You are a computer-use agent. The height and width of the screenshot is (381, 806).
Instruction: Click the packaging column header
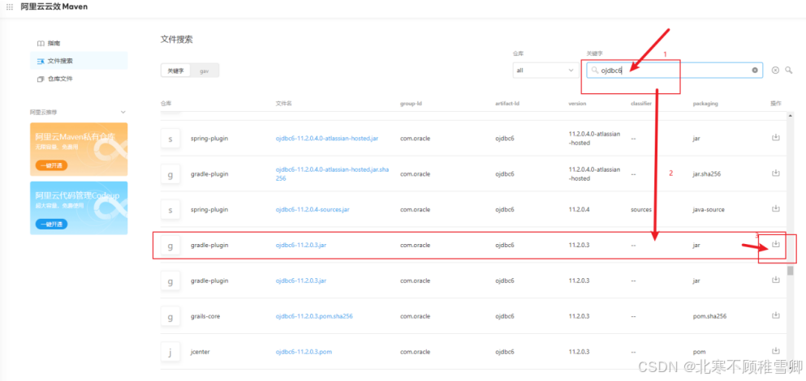click(x=705, y=103)
